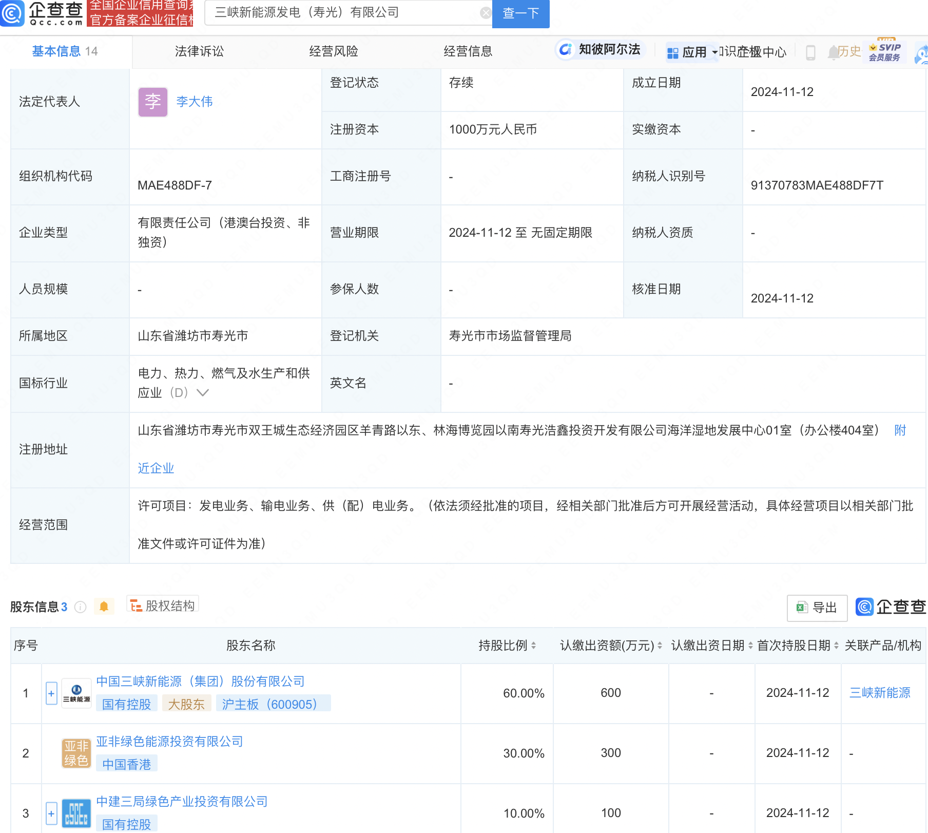Click the info icon beside 股东信息
The image size is (928, 833).
(80, 607)
